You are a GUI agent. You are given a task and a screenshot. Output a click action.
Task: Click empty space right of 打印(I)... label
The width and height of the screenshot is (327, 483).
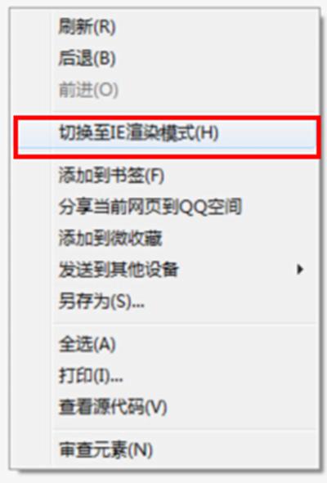[x=219, y=375]
